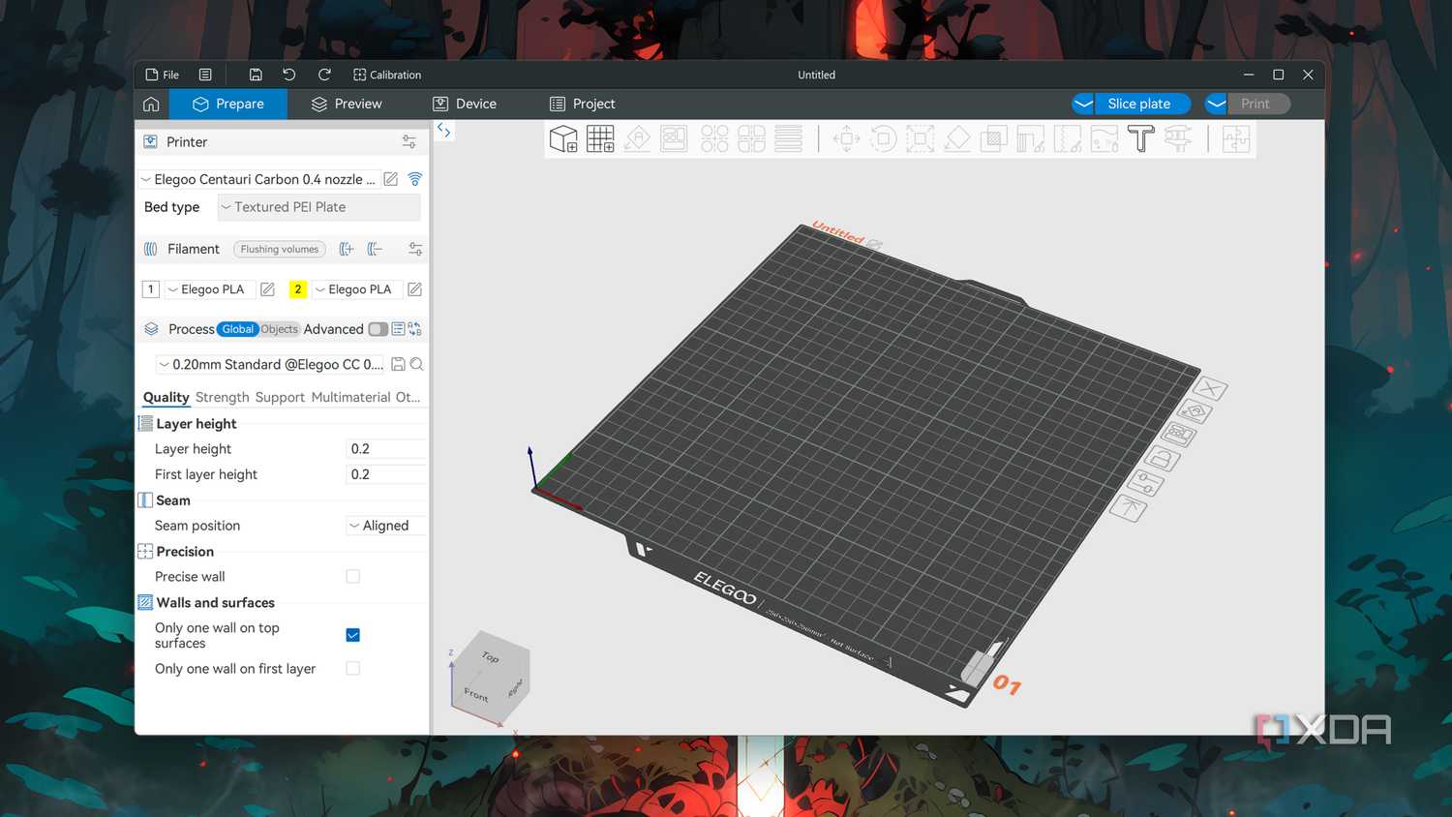Click the Add model cube icon
The width and height of the screenshot is (1452, 817).
click(x=563, y=139)
